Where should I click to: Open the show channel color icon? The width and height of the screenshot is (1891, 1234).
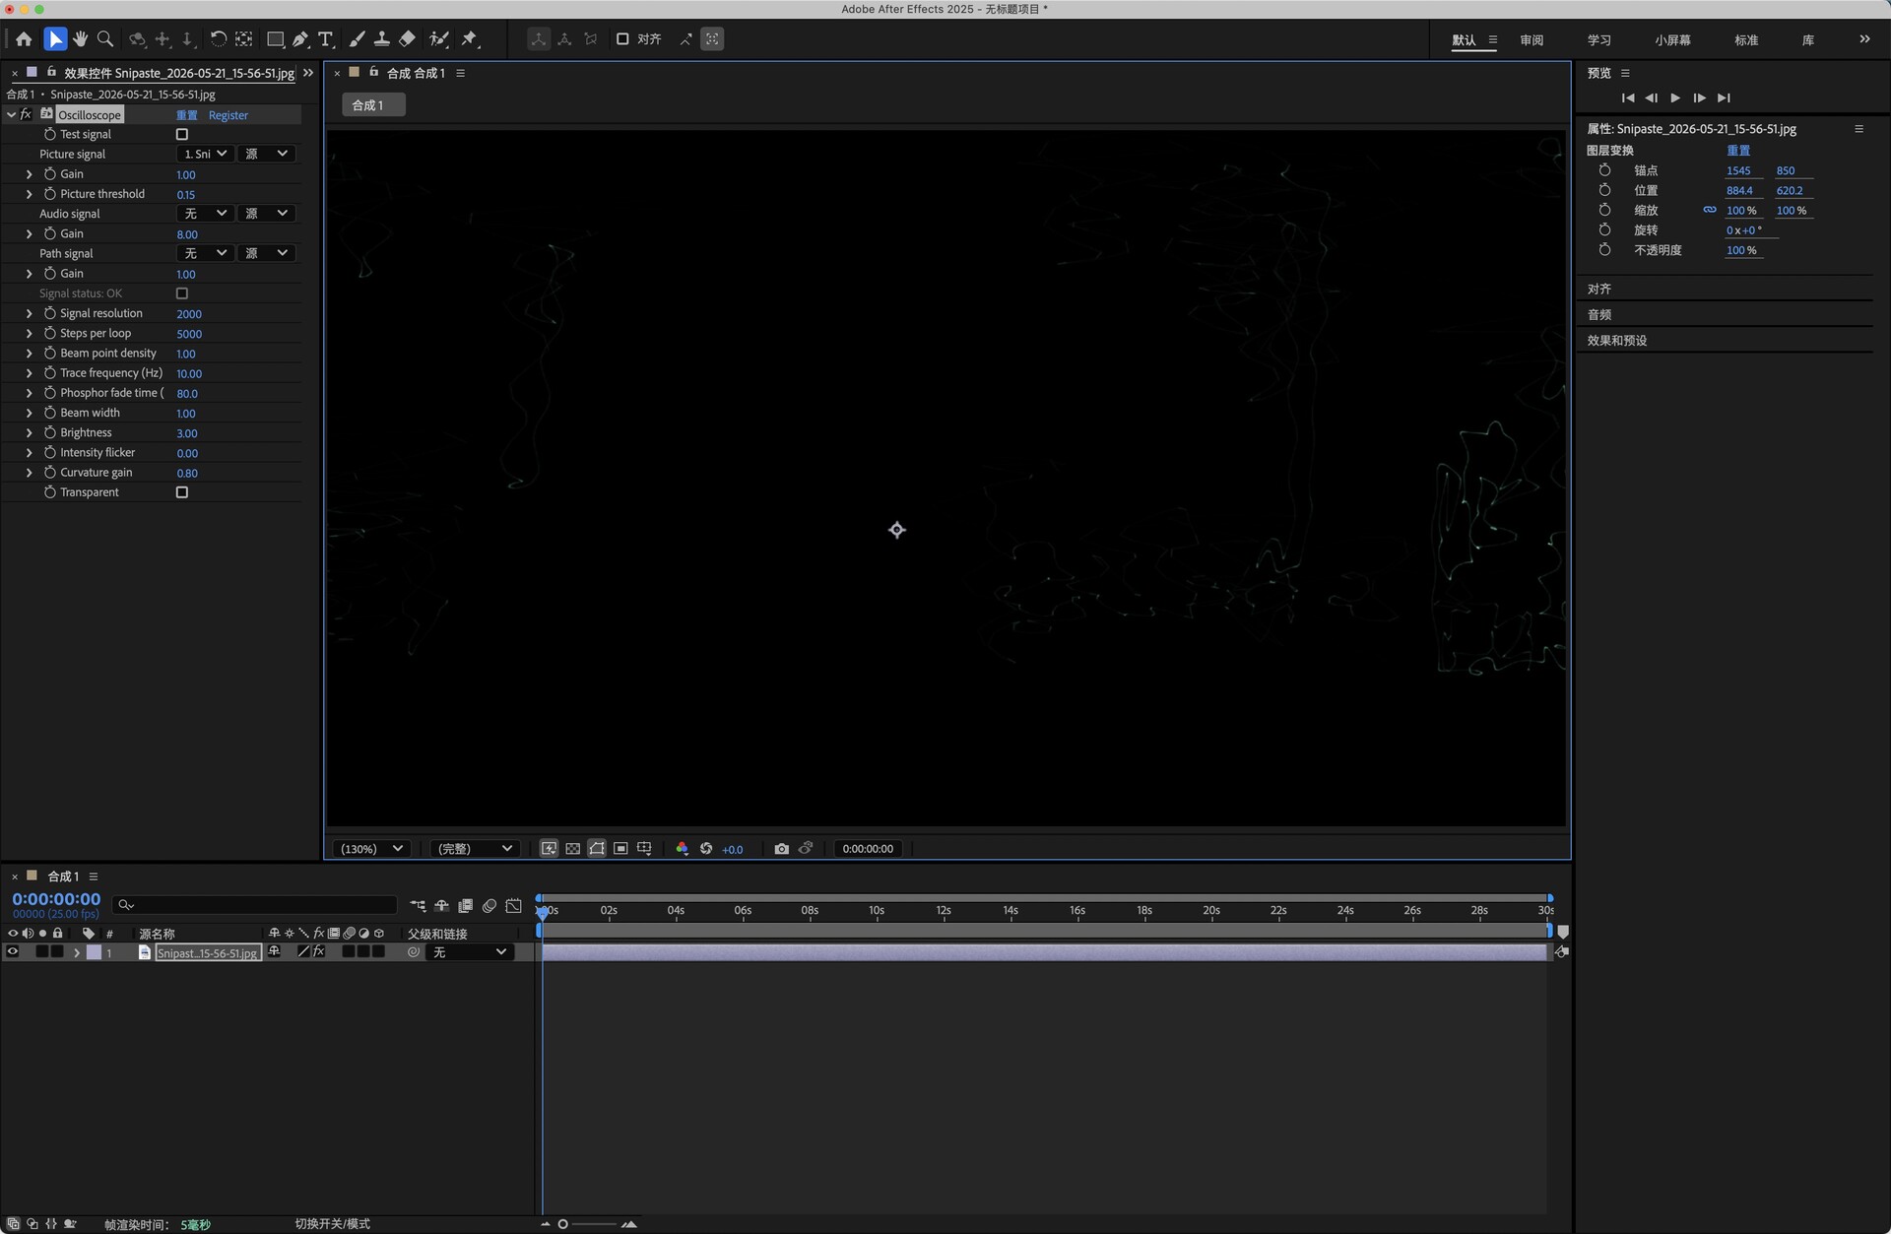[x=682, y=848]
